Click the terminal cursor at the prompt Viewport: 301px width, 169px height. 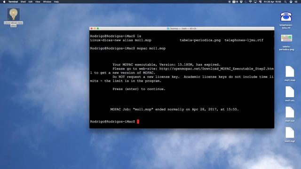138,122
